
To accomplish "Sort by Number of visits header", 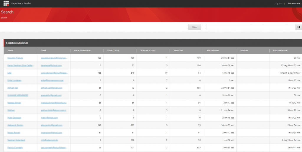I will point(148,50).
